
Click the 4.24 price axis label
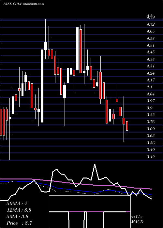point(151,73)
